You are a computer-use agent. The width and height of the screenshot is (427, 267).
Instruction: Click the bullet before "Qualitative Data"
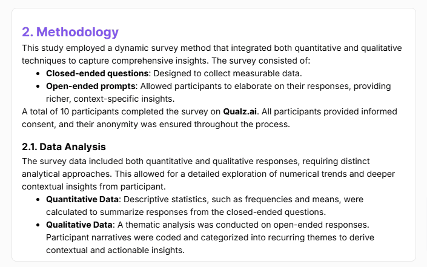[38, 224]
